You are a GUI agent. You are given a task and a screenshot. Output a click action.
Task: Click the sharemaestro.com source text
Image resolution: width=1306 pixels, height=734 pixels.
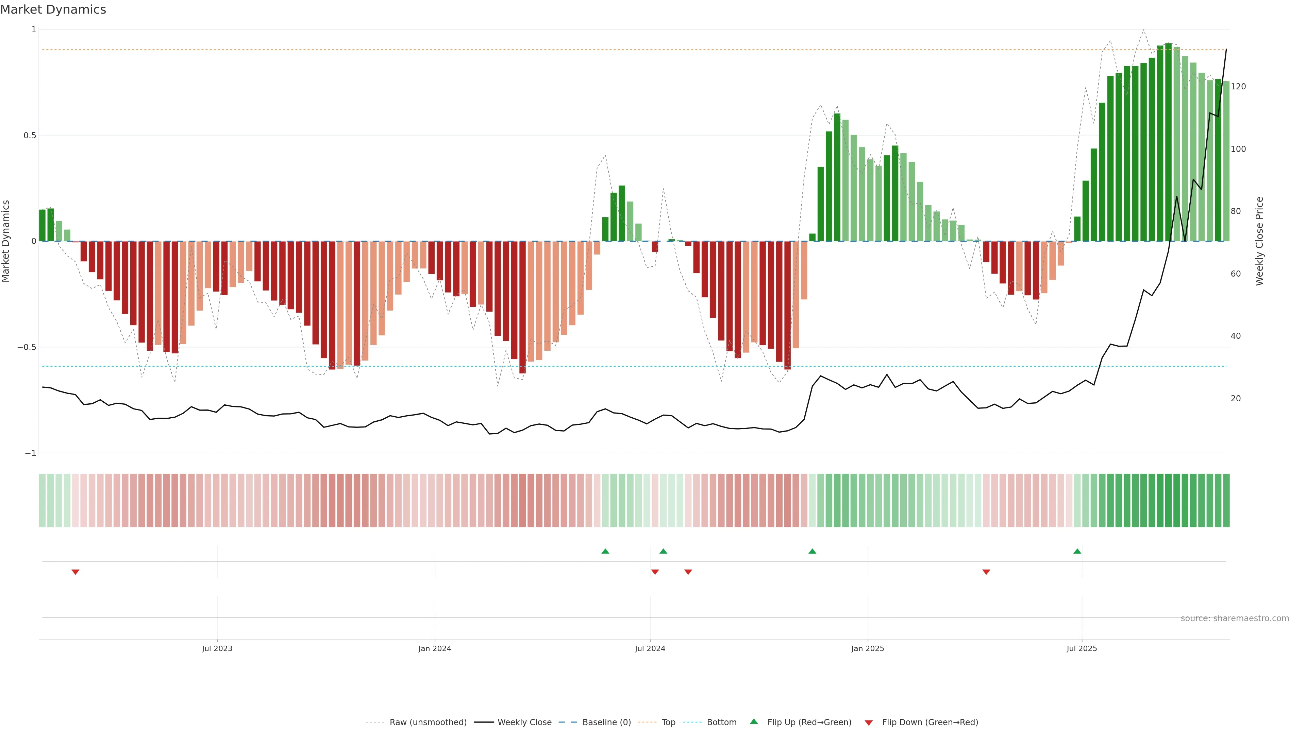click(x=1235, y=618)
